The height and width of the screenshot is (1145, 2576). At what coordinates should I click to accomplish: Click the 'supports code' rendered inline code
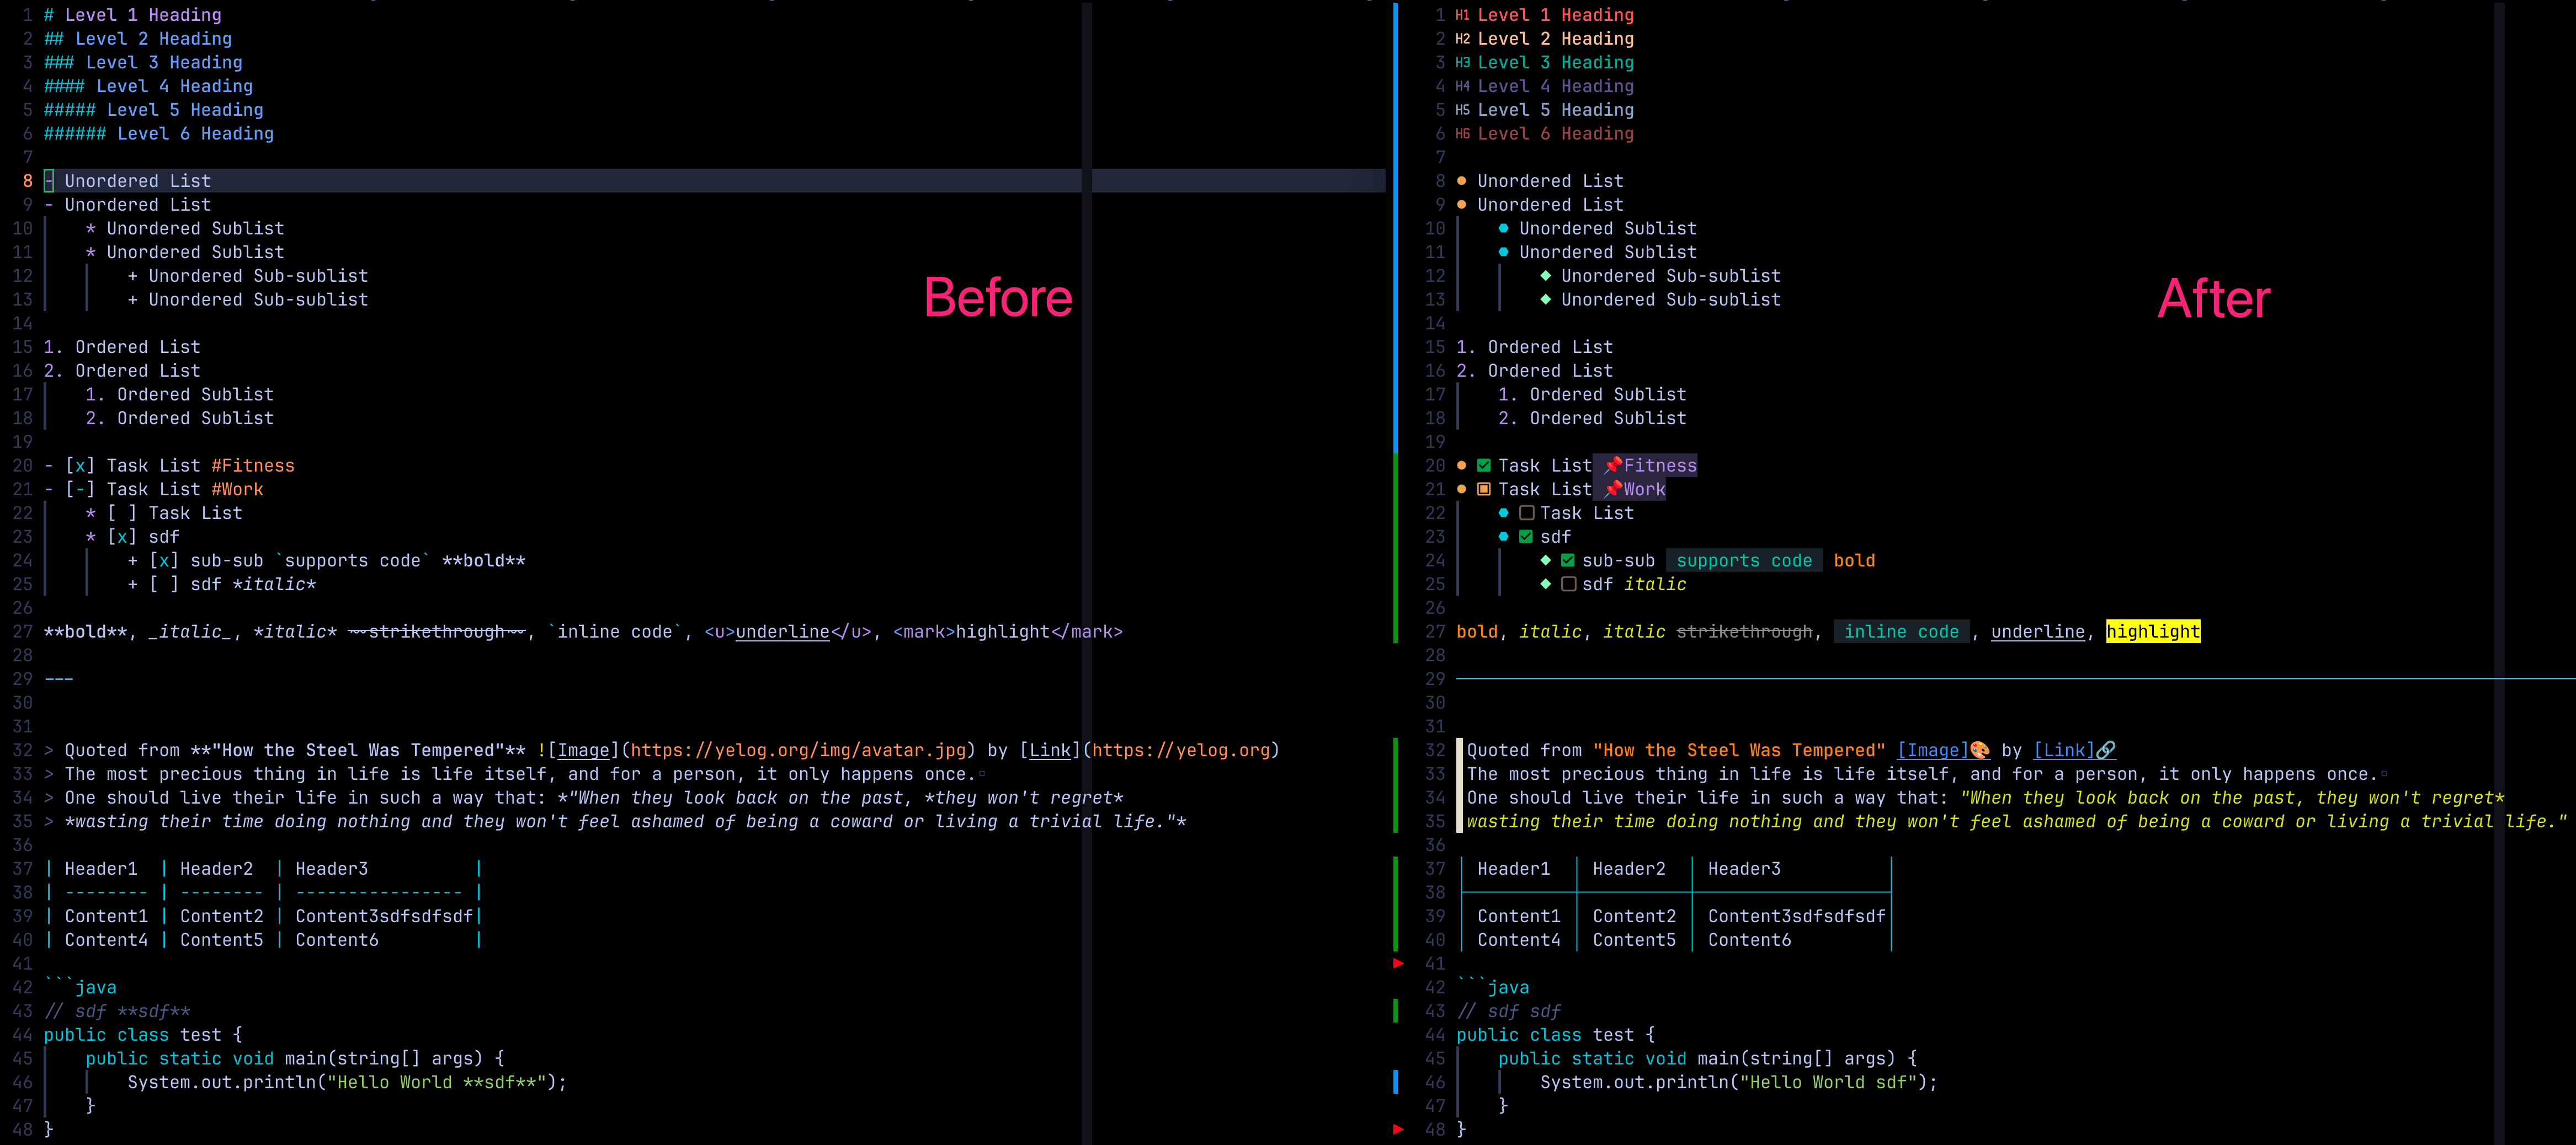point(1744,560)
